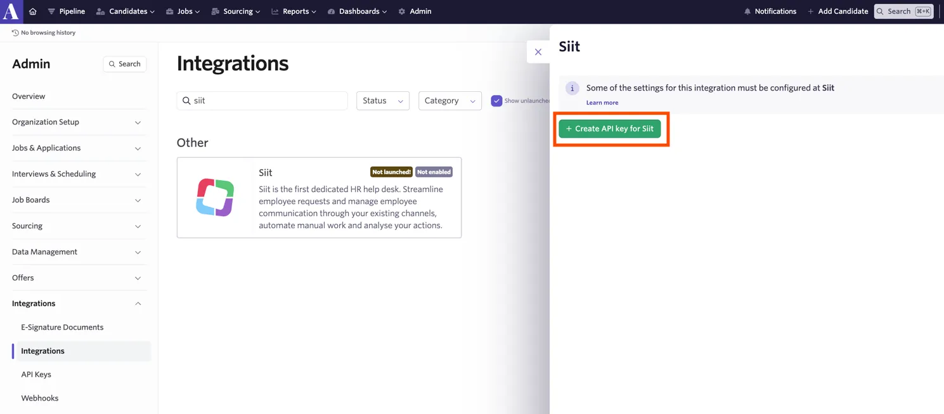Open the Candidates menu
Image resolution: width=944 pixels, height=414 pixels.
click(125, 11)
